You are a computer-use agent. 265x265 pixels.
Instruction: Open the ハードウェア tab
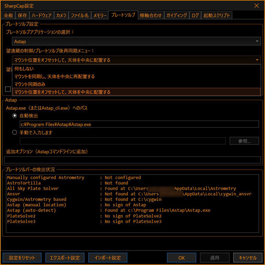point(42,15)
